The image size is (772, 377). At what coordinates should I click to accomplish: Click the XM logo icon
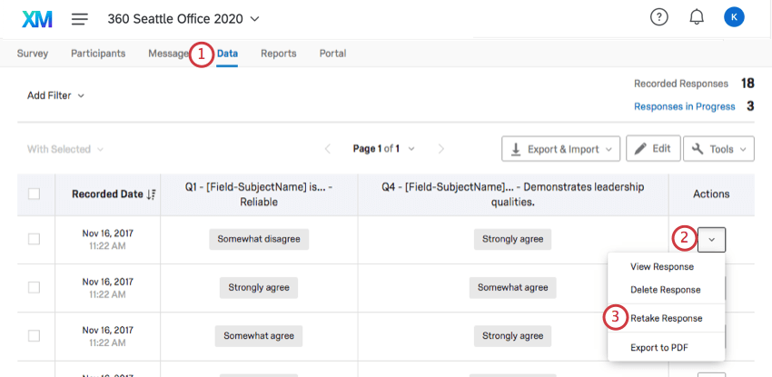[37, 18]
